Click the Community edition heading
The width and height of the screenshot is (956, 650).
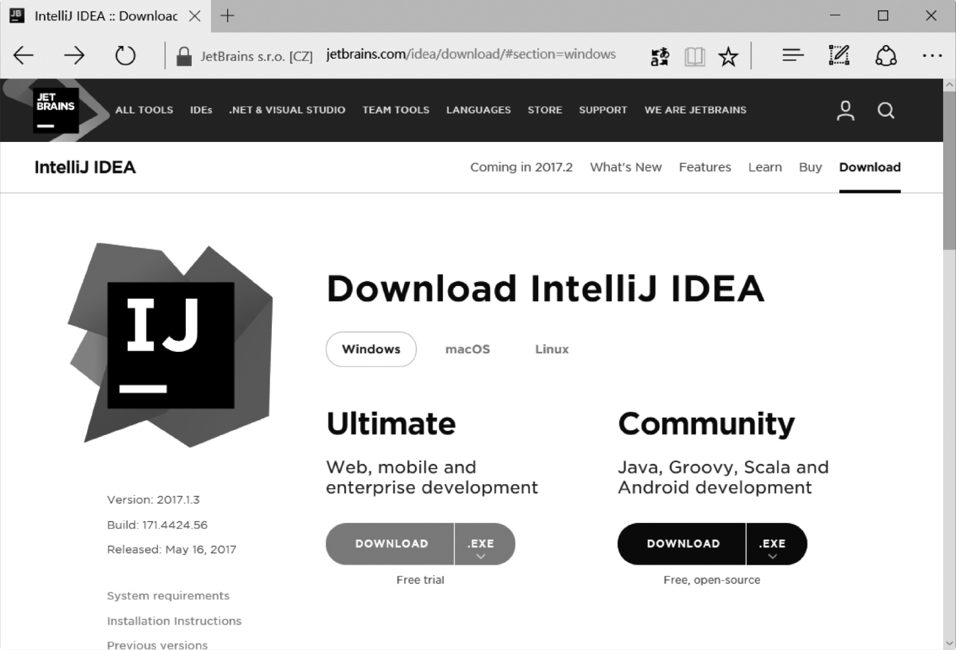tap(706, 424)
